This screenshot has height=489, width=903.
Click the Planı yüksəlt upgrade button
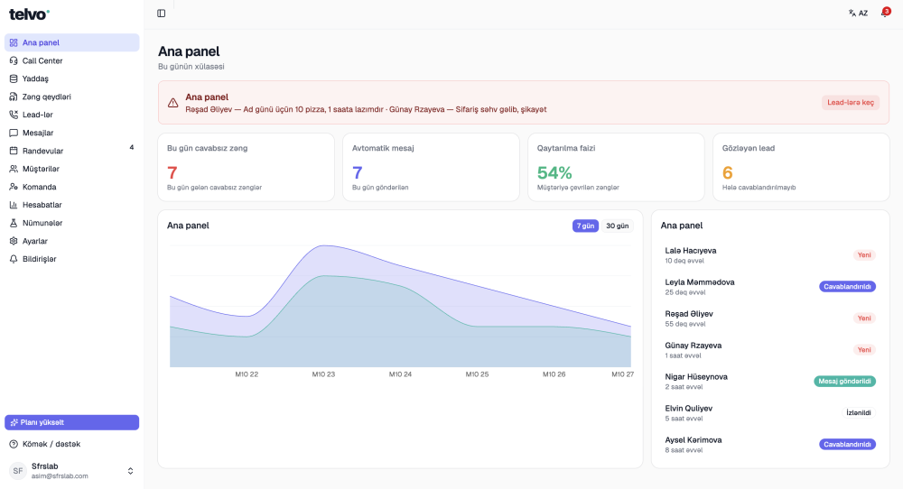[72, 422]
